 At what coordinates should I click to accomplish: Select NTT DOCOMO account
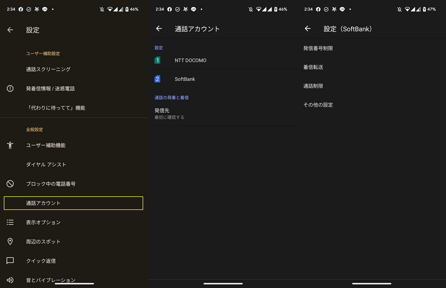[x=223, y=60]
